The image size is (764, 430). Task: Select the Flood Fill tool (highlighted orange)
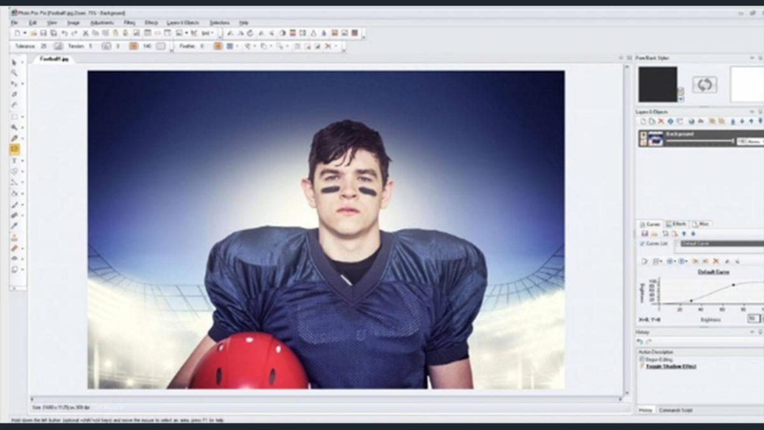[14, 147]
